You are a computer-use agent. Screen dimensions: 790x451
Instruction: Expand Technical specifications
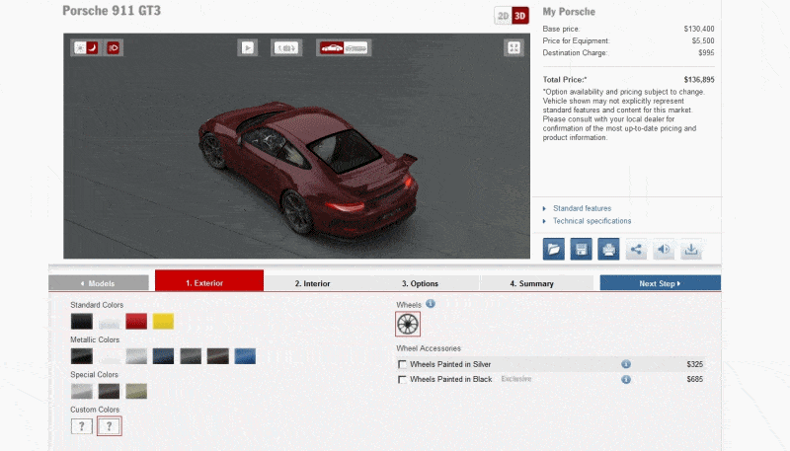tap(592, 221)
